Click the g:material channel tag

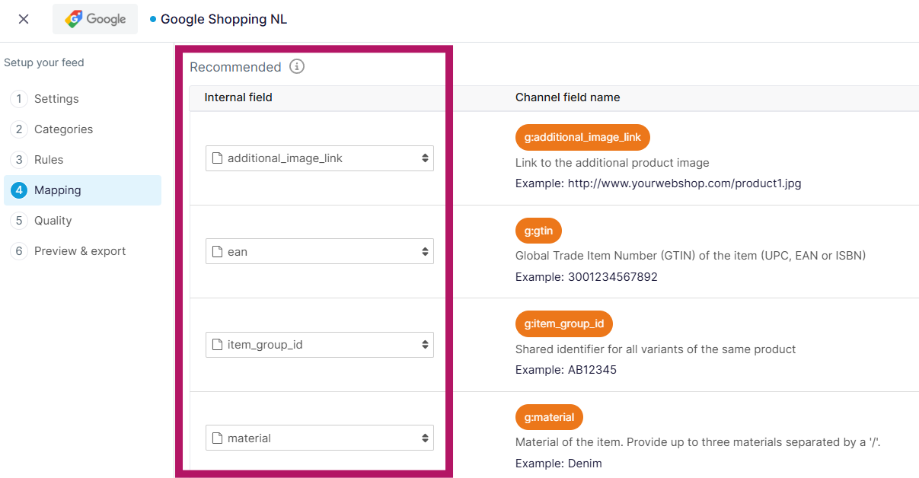tap(550, 417)
